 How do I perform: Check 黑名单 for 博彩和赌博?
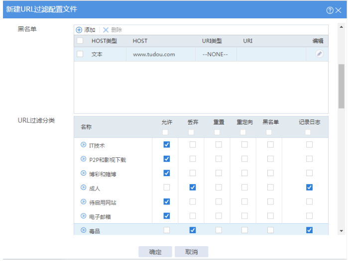pyautogui.click(x=270, y=173)
